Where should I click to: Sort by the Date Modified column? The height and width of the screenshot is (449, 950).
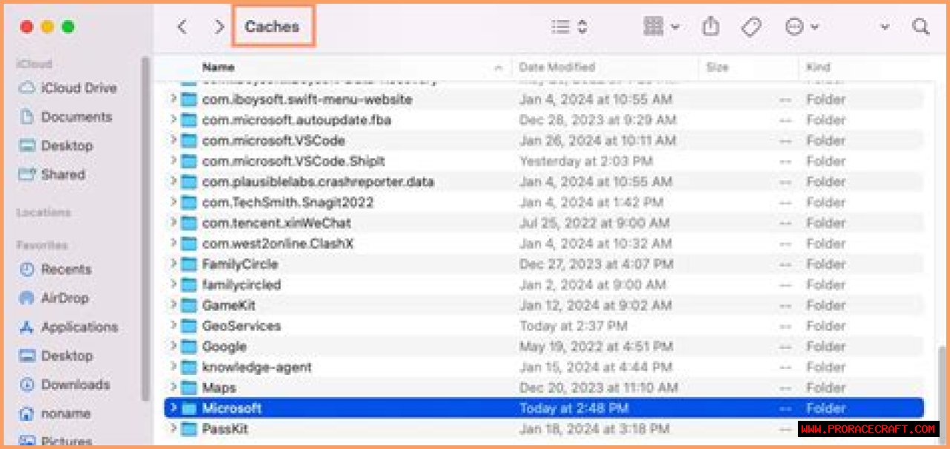557,68
